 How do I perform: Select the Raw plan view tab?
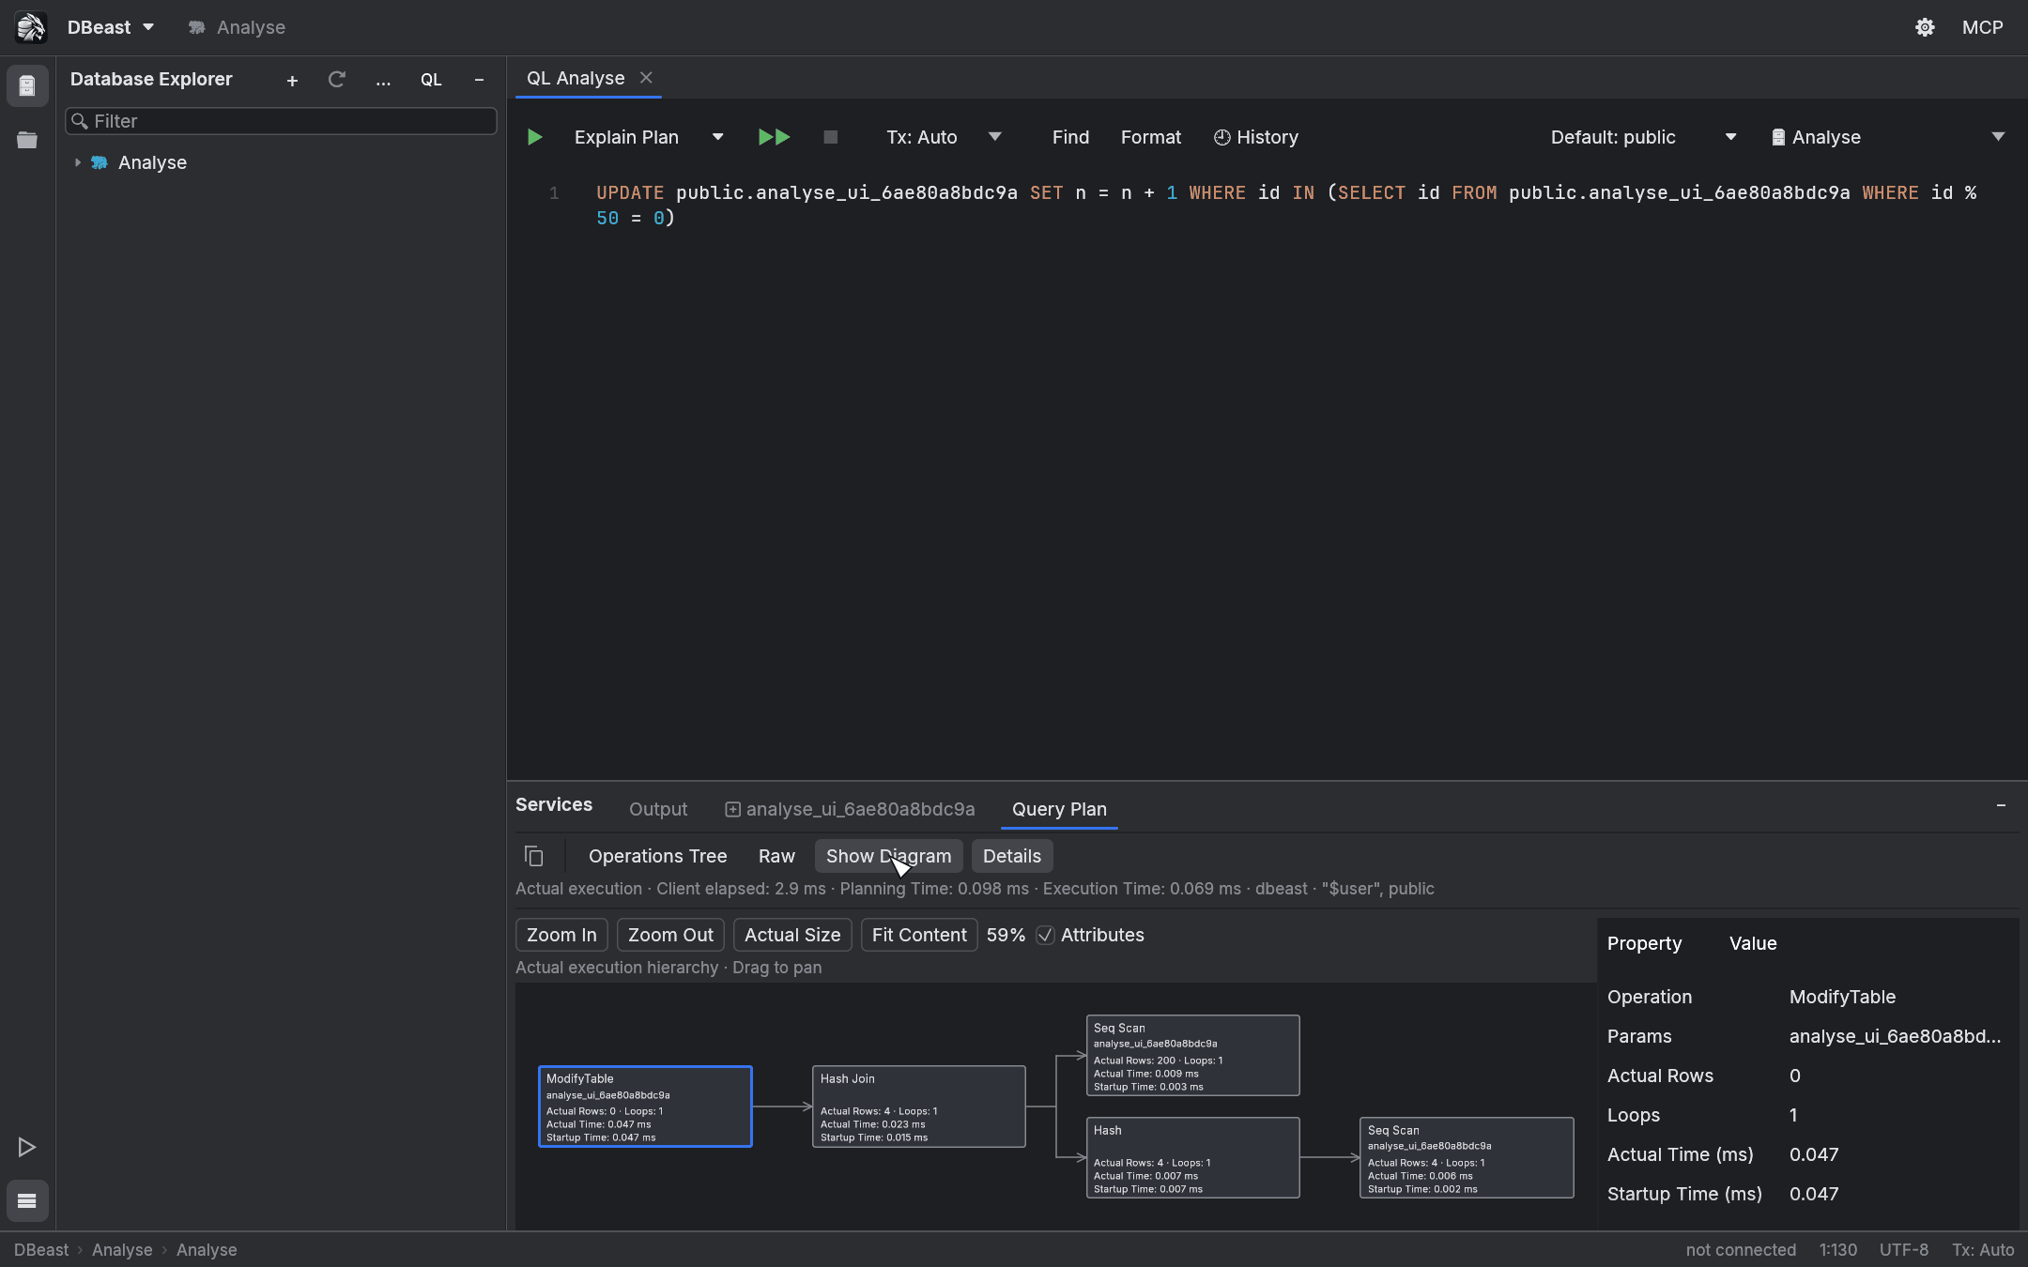(x=776, y=856)
